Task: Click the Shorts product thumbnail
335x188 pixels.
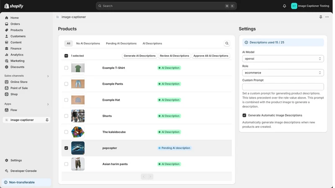Action: 78,116
